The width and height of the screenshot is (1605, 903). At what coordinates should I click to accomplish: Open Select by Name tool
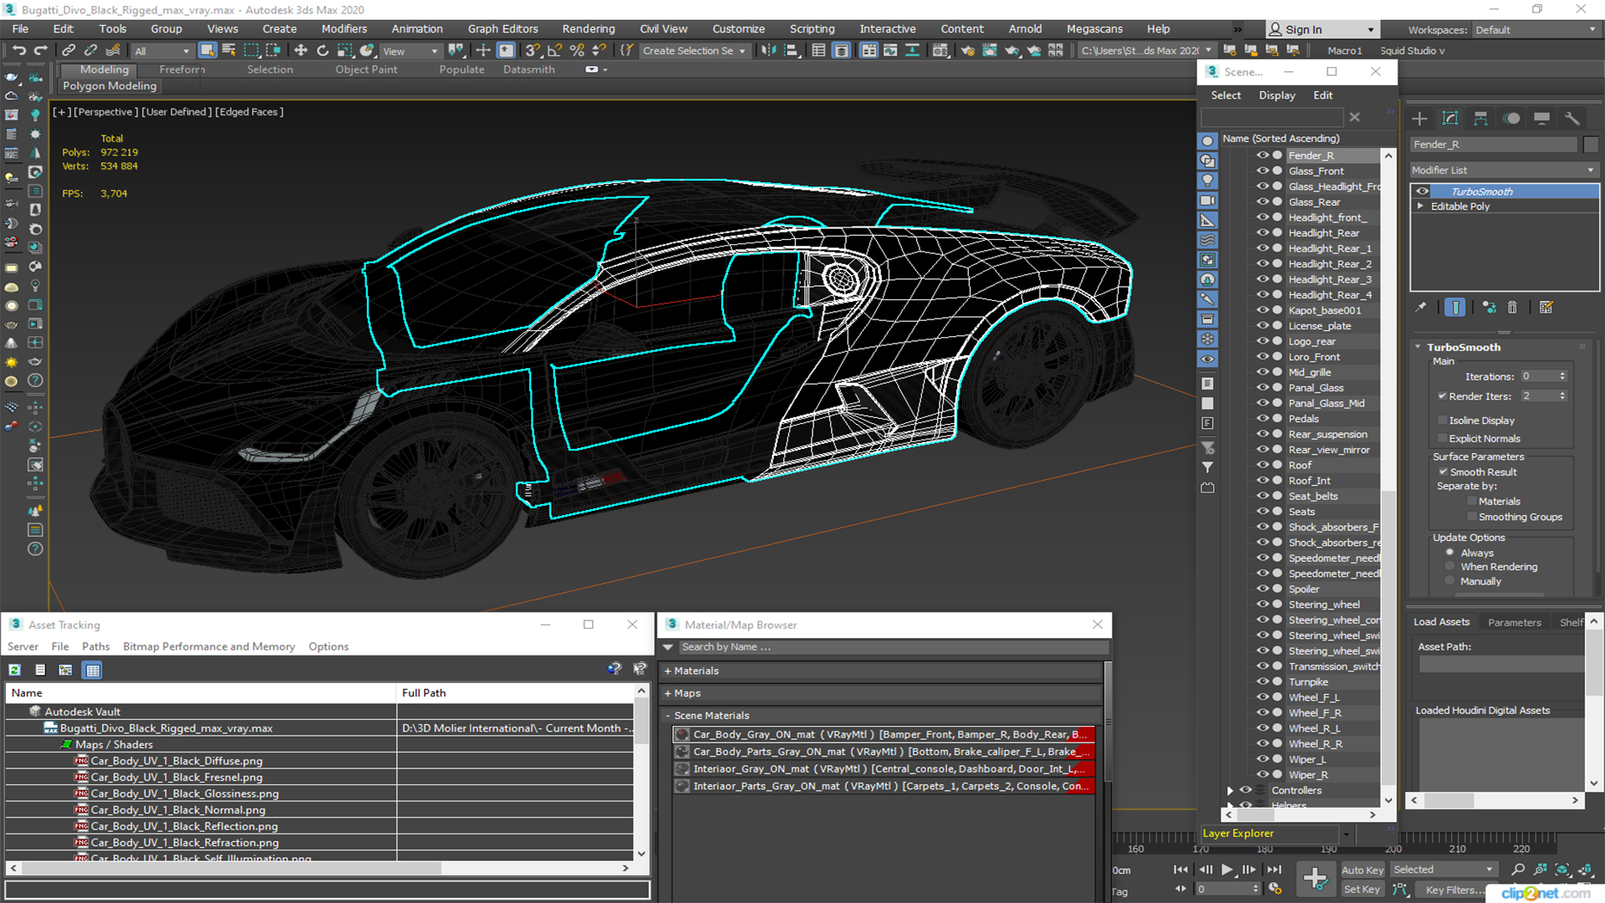click(228, 51)
